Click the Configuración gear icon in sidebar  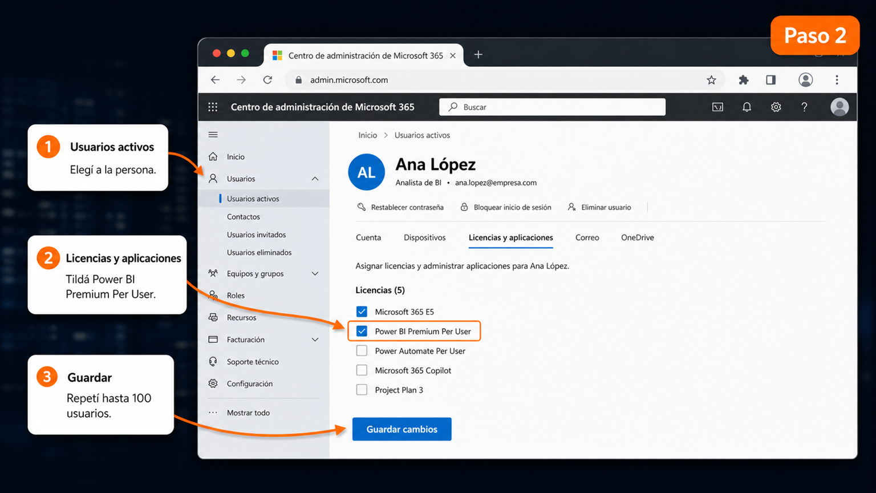[213, 383]
